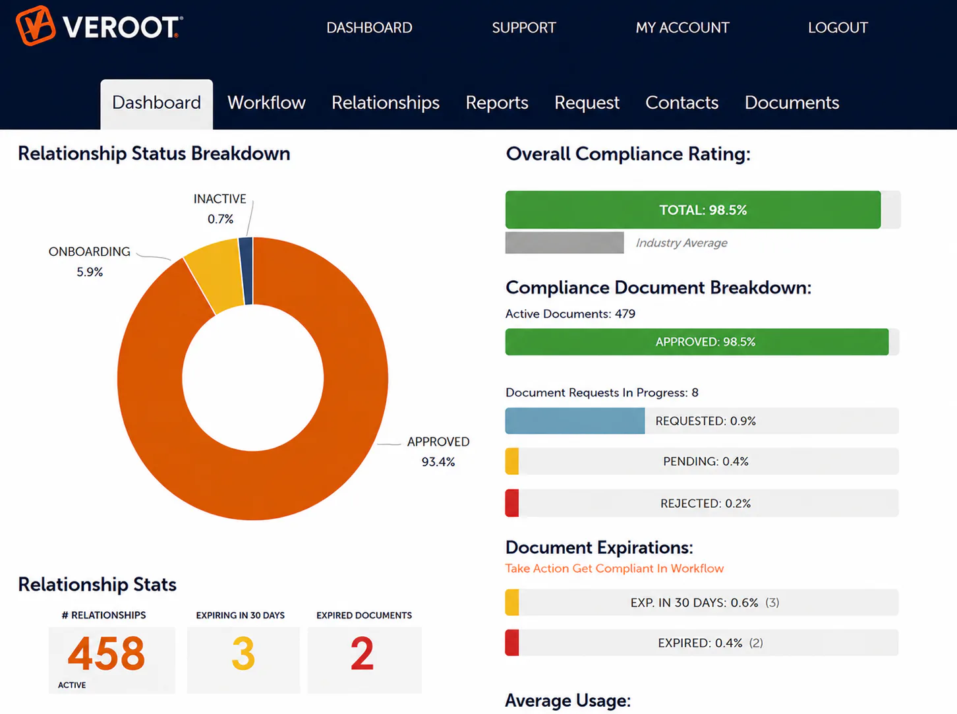Click the REJECTED: 0.2% bar
Image resolution: width=957 pixels, height=714 pixels.
702,503
